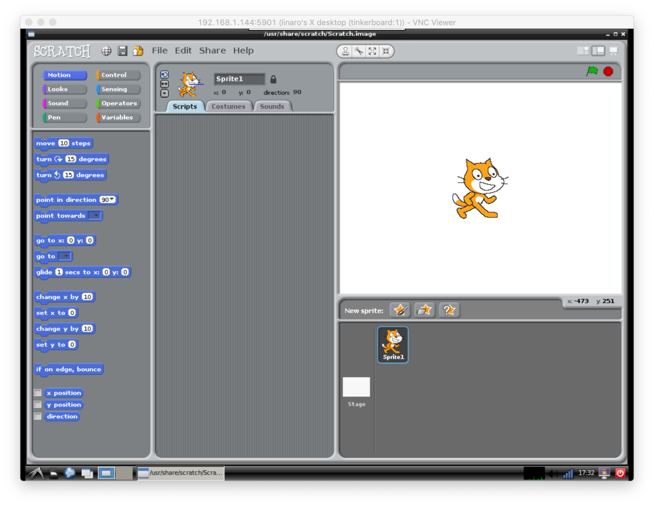The image size is (654, 506).
Task: Open the Help menu
Action: tap(244, 51)
